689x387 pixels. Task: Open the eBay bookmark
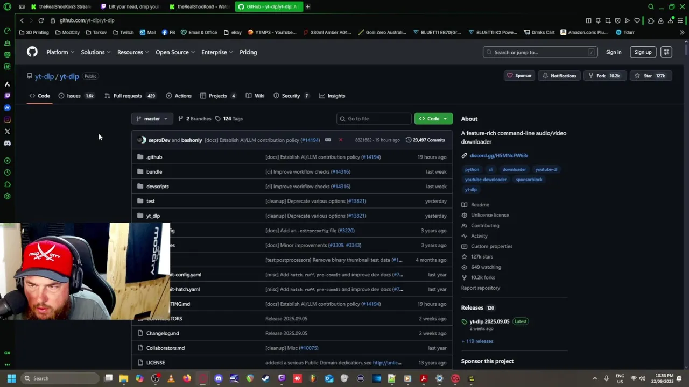[233, 32]
